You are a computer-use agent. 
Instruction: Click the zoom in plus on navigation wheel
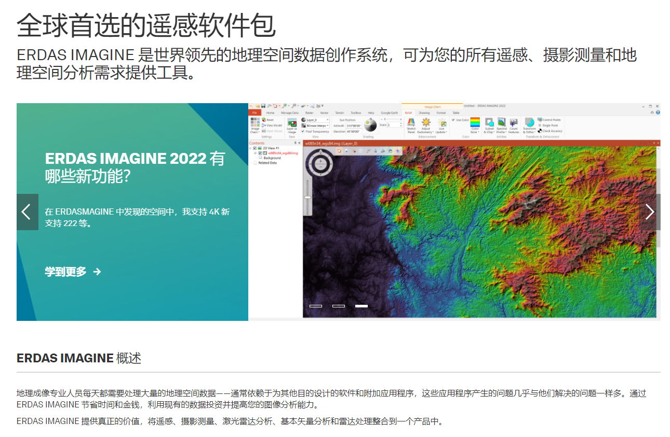tap(320, 161)
